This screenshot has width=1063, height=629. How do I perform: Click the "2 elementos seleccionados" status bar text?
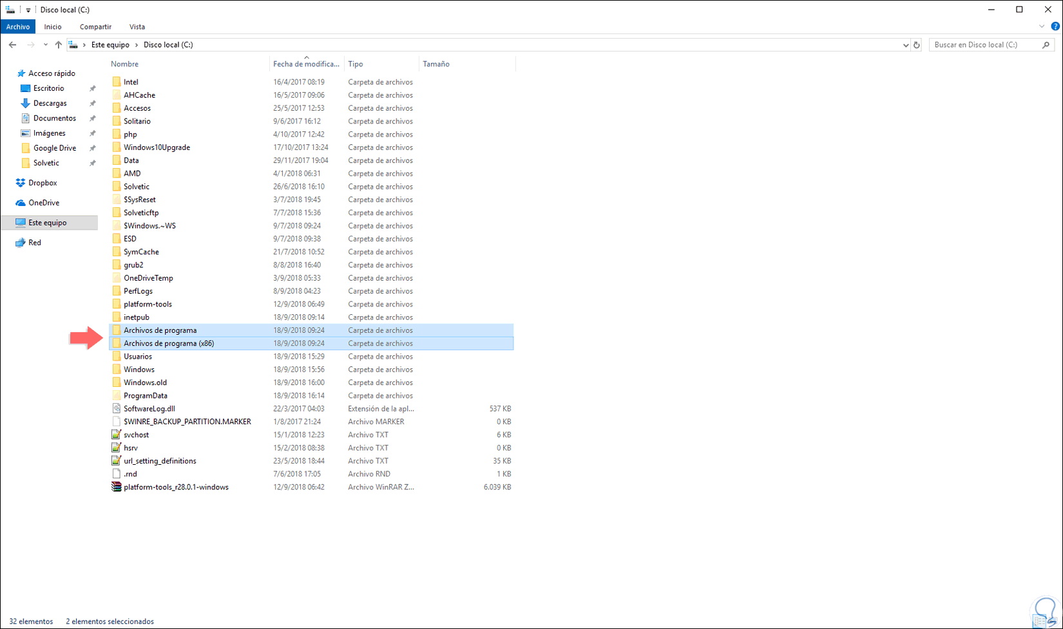110,621
